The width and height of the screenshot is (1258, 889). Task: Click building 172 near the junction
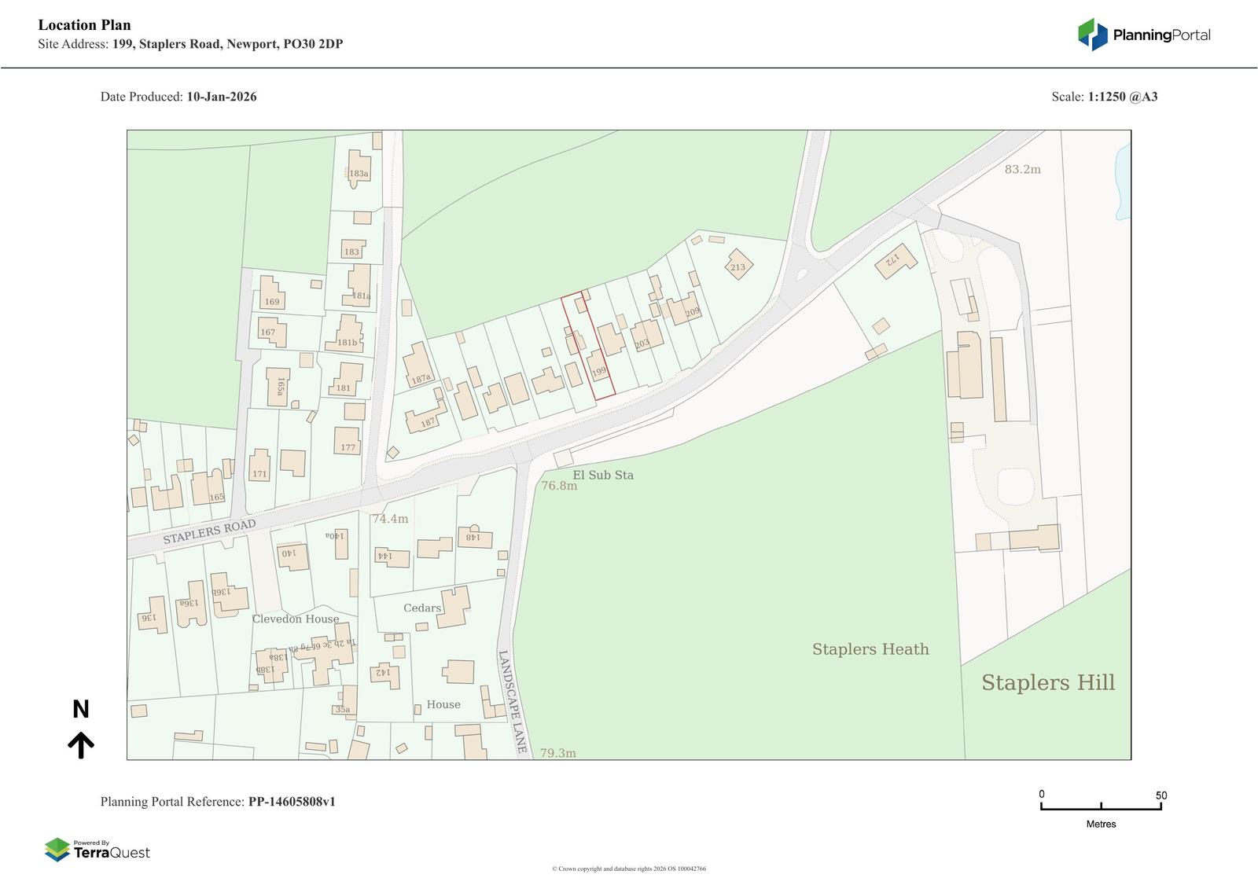point(896,259)
